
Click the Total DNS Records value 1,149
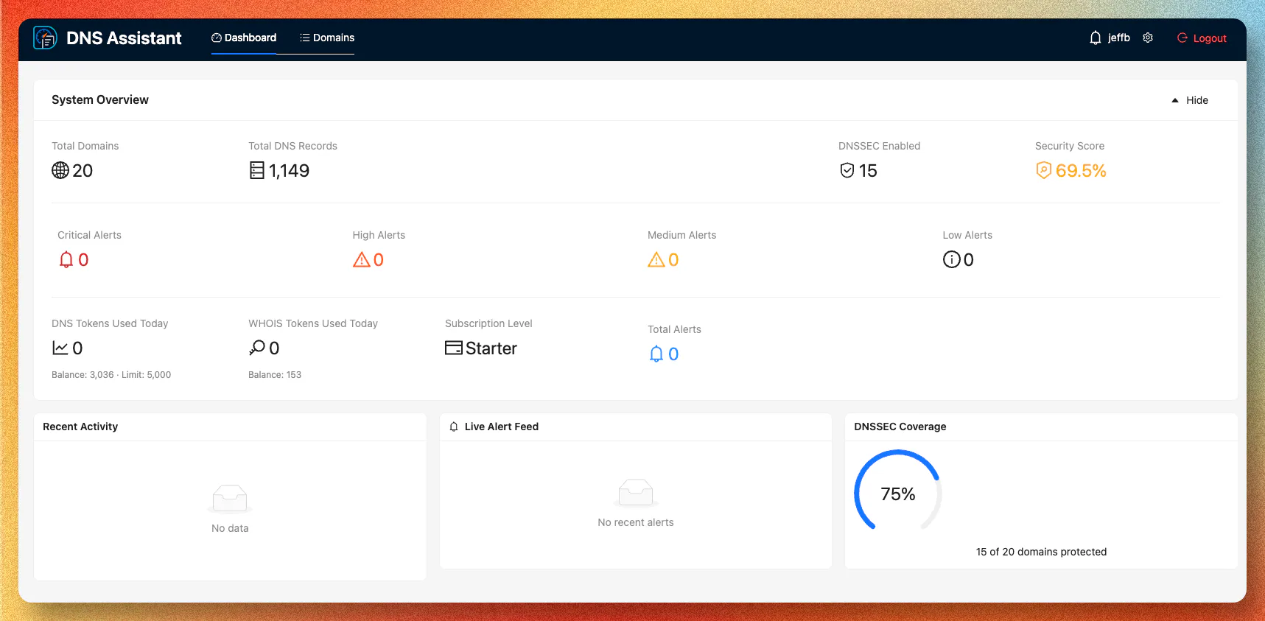pos(289,170)
